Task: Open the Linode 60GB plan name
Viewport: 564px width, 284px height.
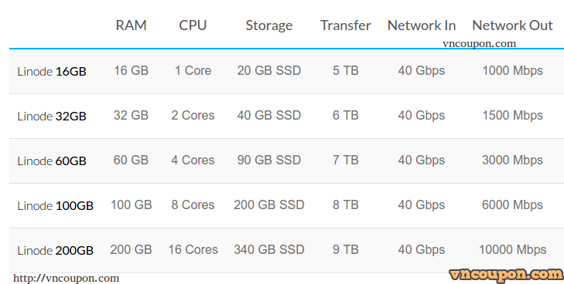Action: click(x=52, y=161)
